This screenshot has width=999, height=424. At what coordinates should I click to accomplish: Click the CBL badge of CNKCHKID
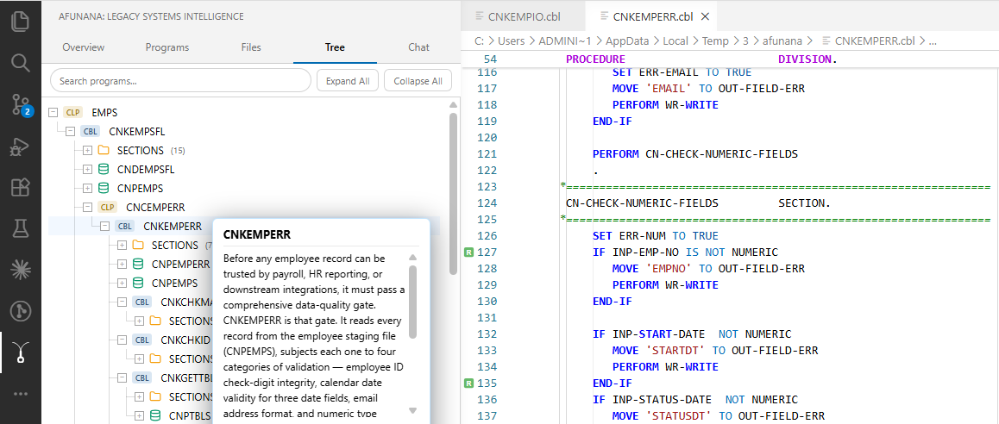pos(142,340)
